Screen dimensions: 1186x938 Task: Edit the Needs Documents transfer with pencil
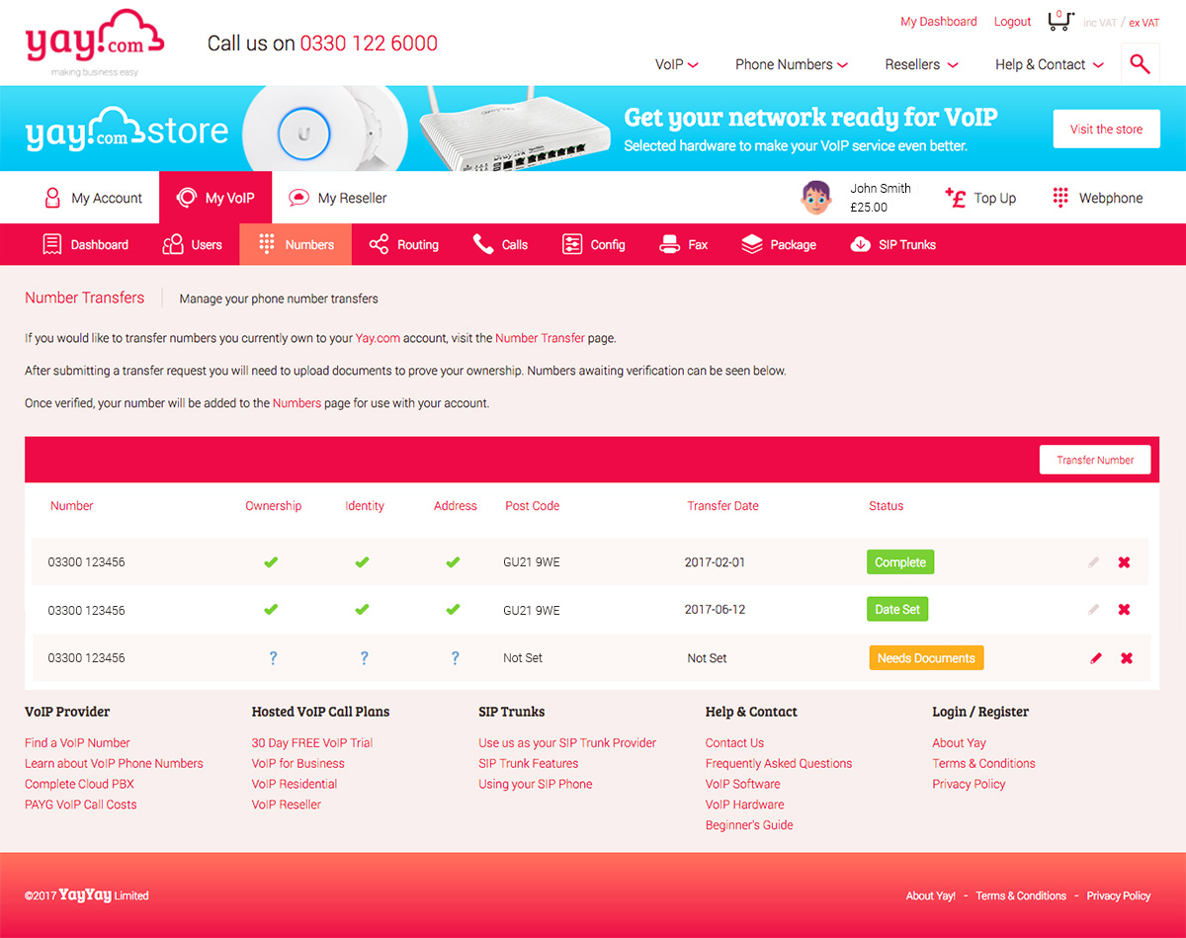(1095, 658)
